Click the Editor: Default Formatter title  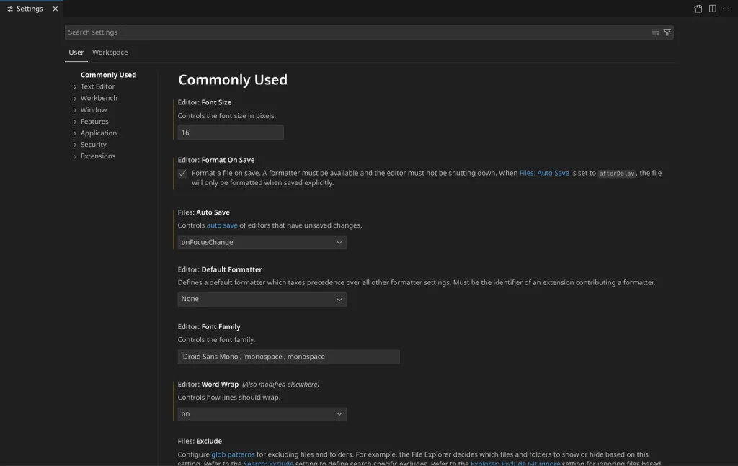(220, 269)
